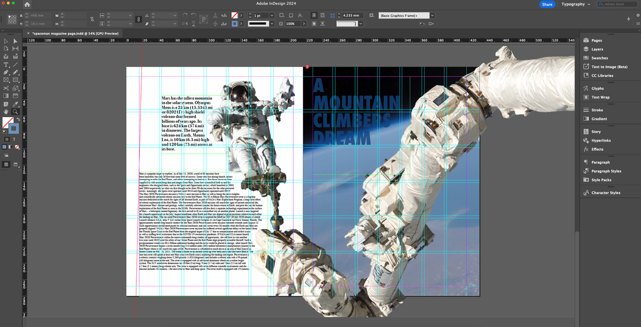Open the Paragraph Styles panel
This screenshot has height=327, width=641.
click(606, 171)
